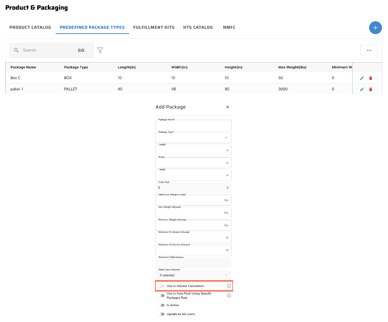388x322 pixels.
Task: Click the Length(in) column header
Action: pos(127,67)
